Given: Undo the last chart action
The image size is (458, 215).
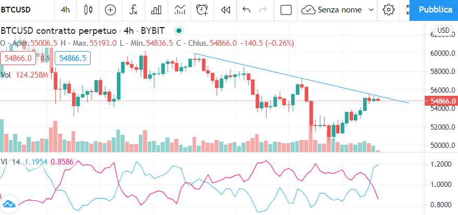Looking at the screenshot, I should [246, 10].
